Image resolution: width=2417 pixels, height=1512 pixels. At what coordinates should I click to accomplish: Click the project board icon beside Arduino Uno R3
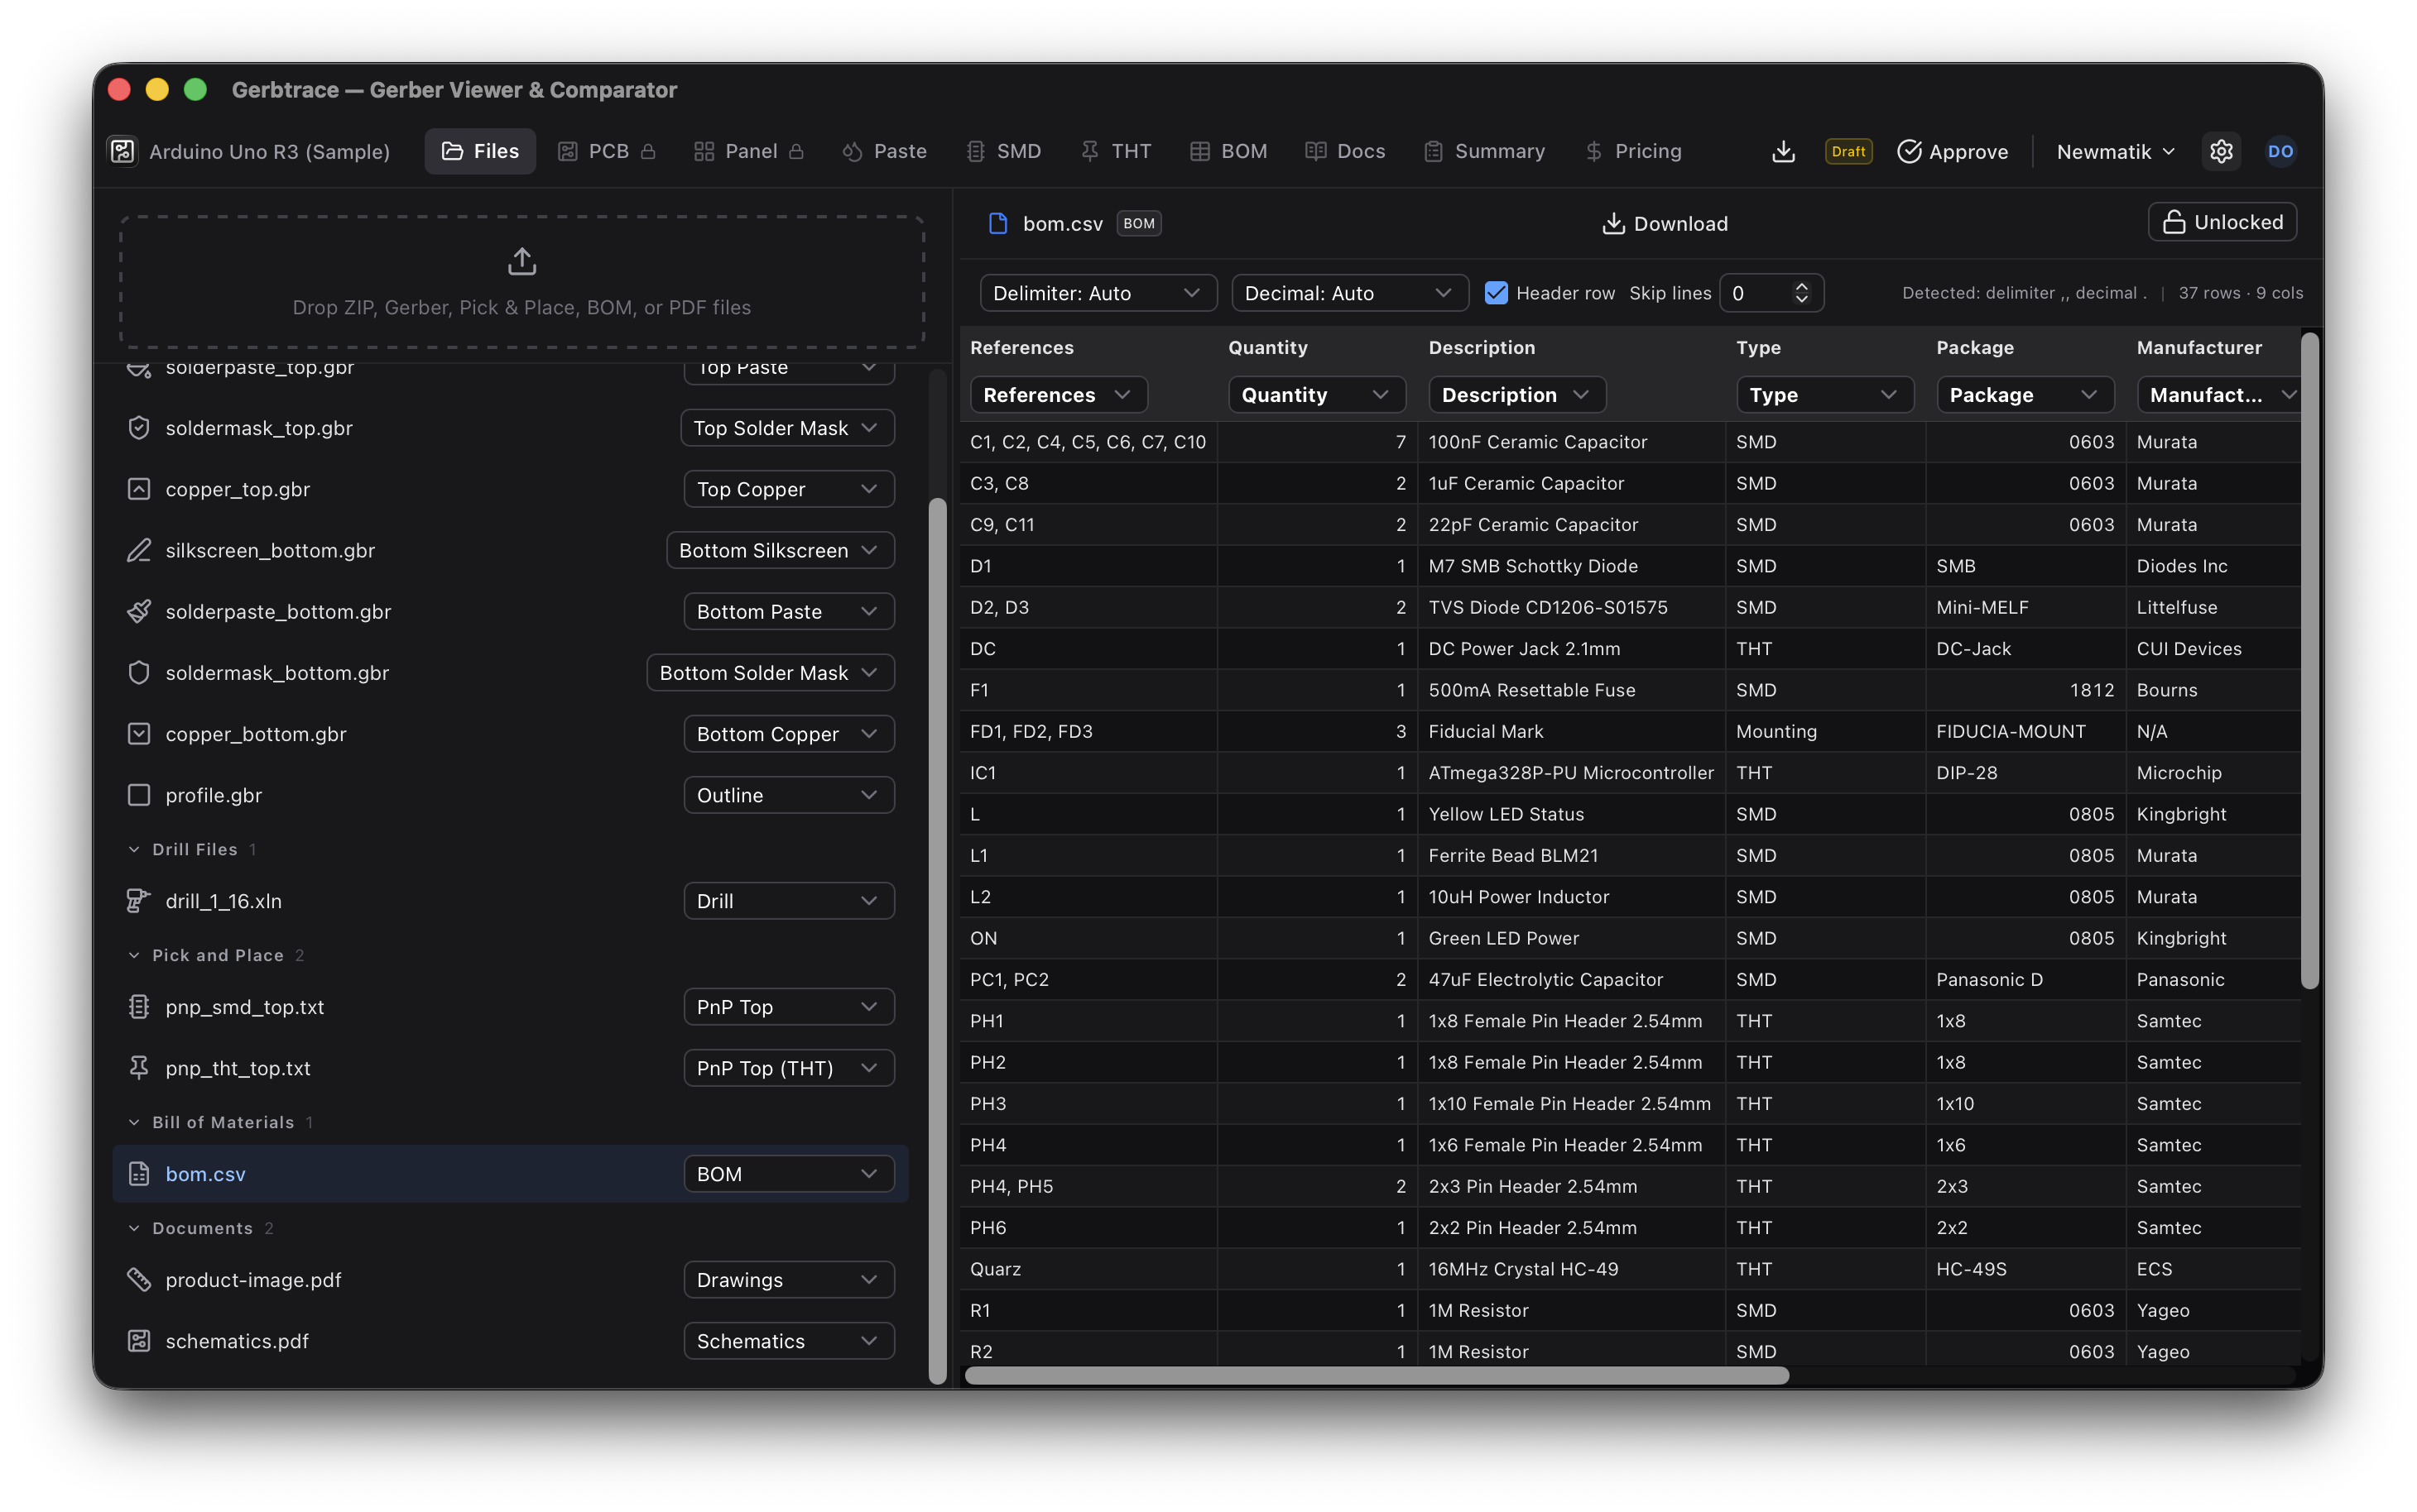pos(122,151)
